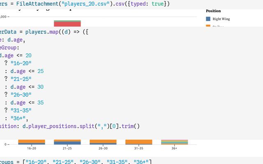Viewport: 263px width, 164px height.
Task: Click "FileAttachment" in the first code line
Action: [x=37, y=4]
